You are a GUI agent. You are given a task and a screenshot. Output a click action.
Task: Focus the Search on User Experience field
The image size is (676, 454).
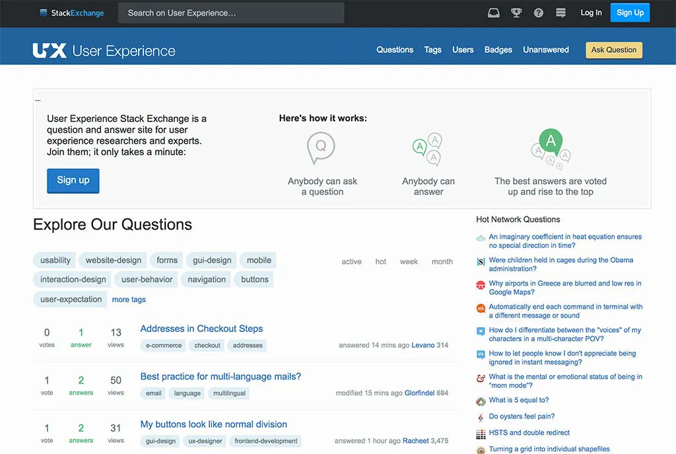(x=231, y=13)
